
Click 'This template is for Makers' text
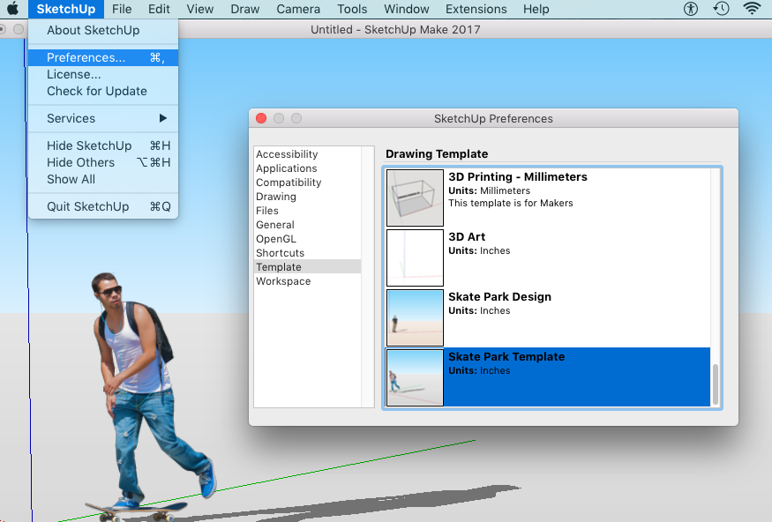click(511, 203)
